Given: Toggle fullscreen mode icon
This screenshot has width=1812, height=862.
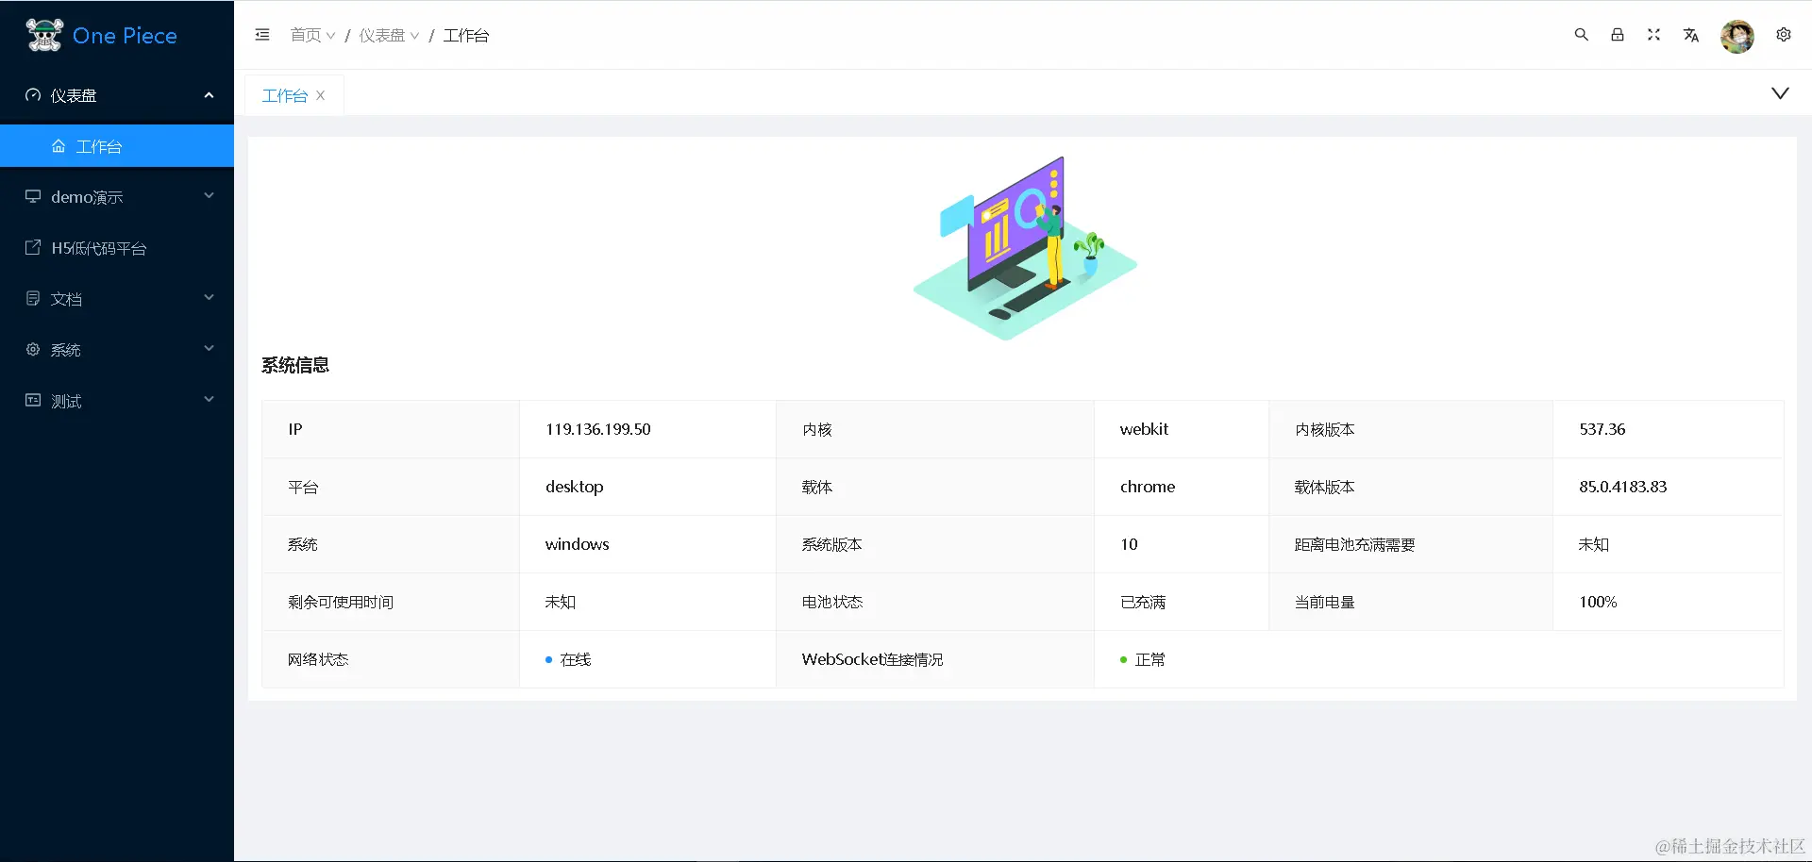Looking at the screenshot, I should [x=1653, y=35].
